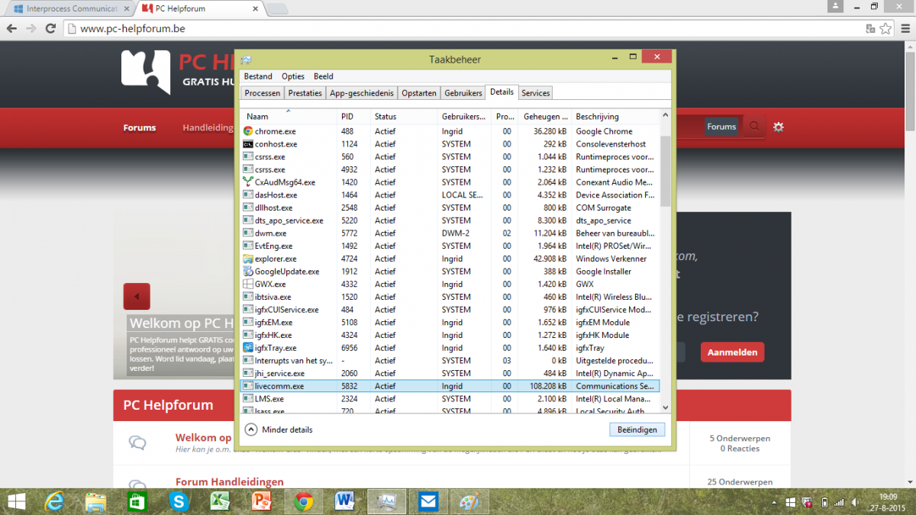Image resolution: width=916 pixels, height=515 pixels.
Task: Open the forum settings gear icon
Action: (x=779, y=127)
